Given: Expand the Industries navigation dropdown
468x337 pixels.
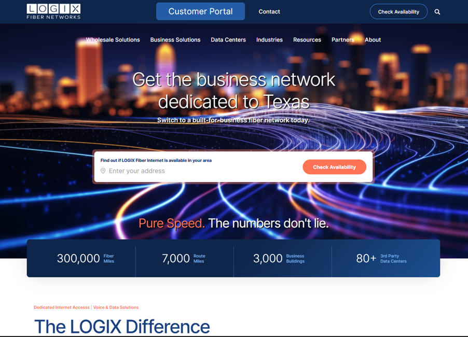Looking at the screenshot, I should (x=269, y=39).
